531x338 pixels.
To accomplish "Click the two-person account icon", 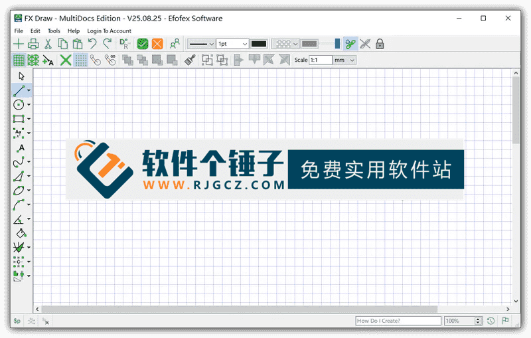I will (175, 44).
